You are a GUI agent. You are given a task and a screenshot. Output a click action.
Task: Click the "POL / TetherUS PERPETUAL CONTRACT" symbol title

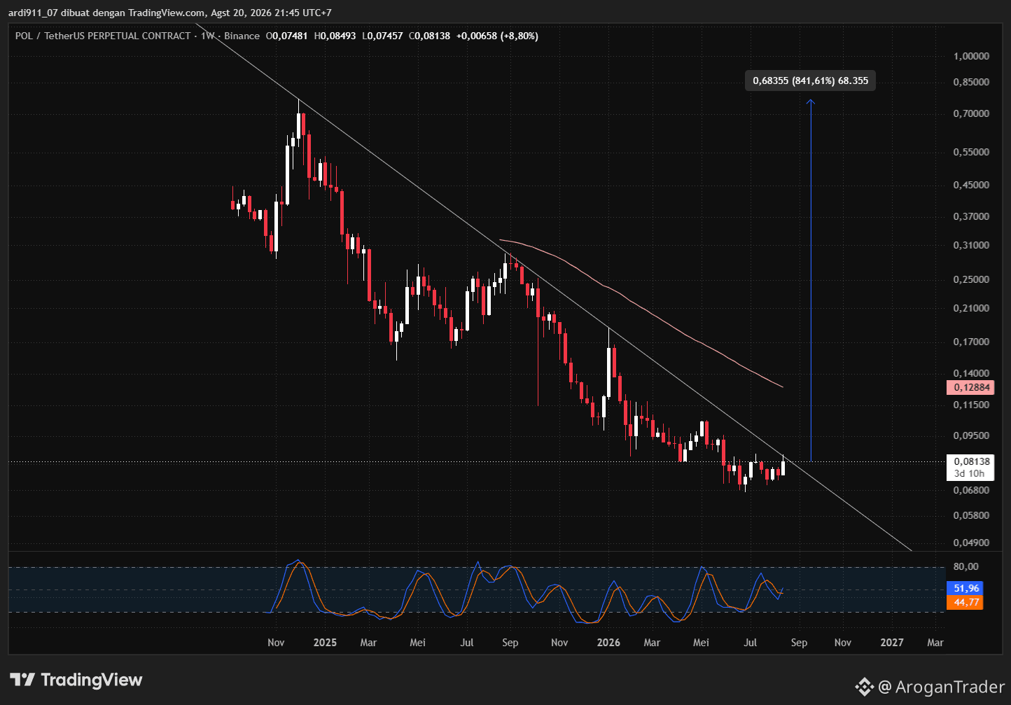pyautogui.click(x=103, y=36)
